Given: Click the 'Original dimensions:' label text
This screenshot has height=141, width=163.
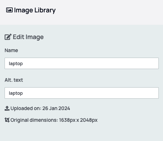Looking at the screenshot, I should (34, 120).
